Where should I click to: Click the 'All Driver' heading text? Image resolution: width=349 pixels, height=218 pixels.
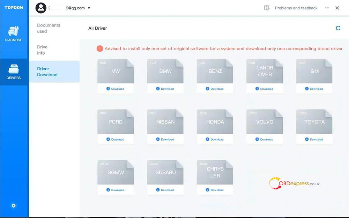click(97, 28)
